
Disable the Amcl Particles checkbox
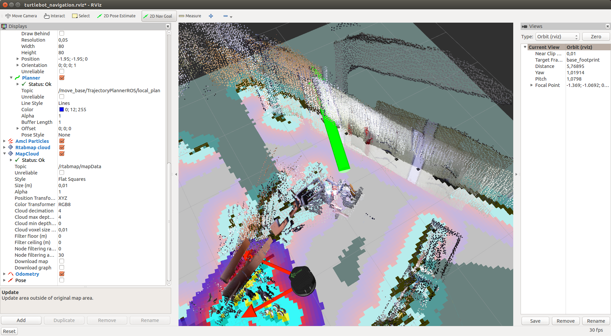(62, 141)
